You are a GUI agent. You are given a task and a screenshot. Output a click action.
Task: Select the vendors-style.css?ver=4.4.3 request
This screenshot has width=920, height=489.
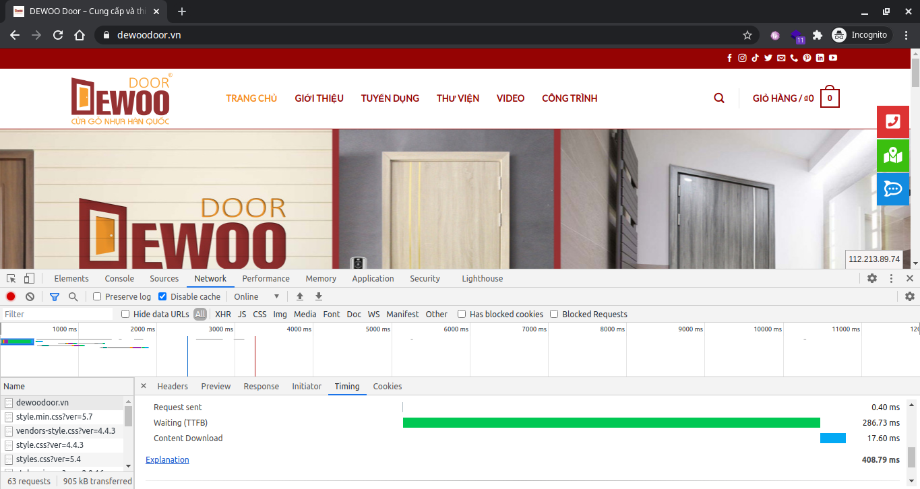pos(62,431)
